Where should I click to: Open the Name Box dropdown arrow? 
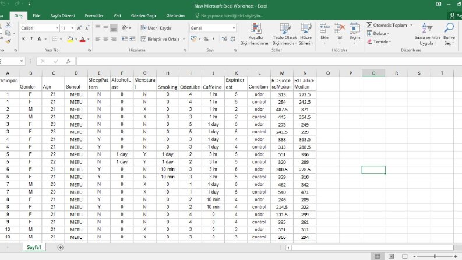pyautogui.click(x=22, y=61)
